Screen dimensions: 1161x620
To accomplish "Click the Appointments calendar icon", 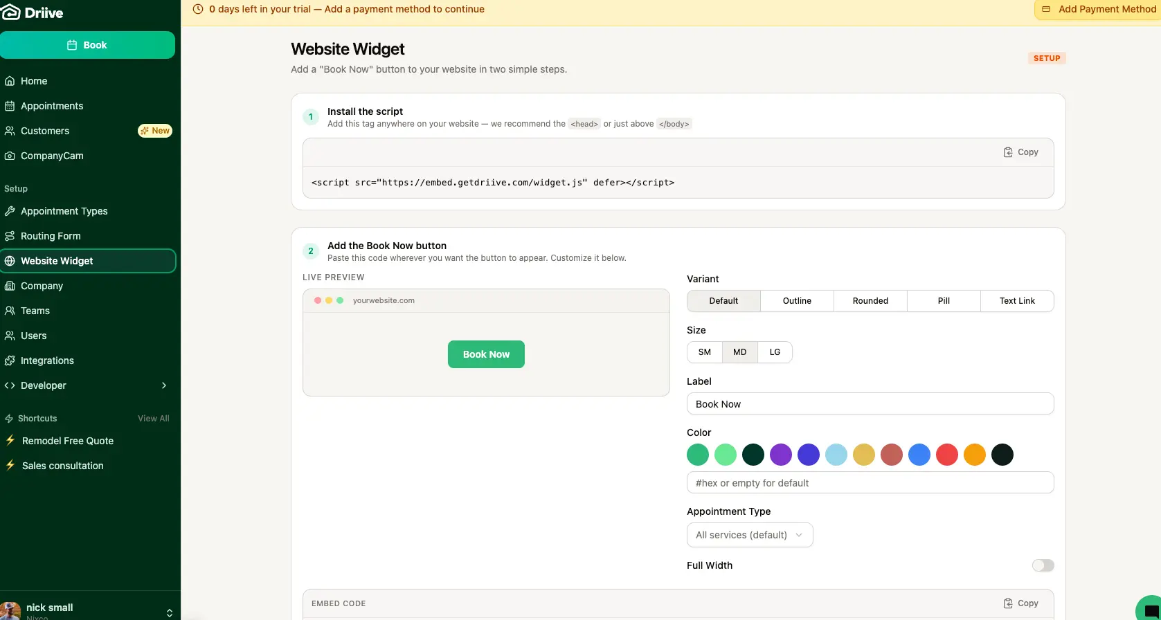I will (x=10, y=106).
